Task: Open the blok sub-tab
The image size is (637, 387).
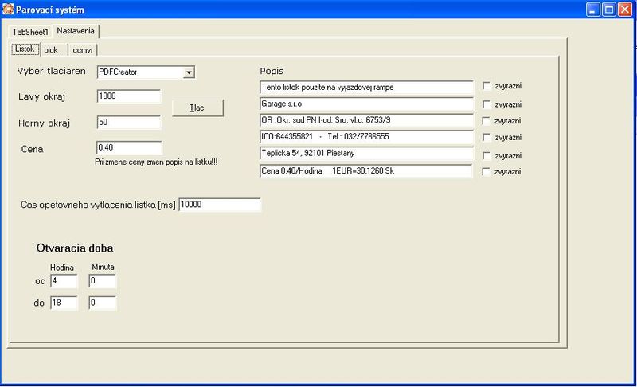Action: tap(51, 50)
